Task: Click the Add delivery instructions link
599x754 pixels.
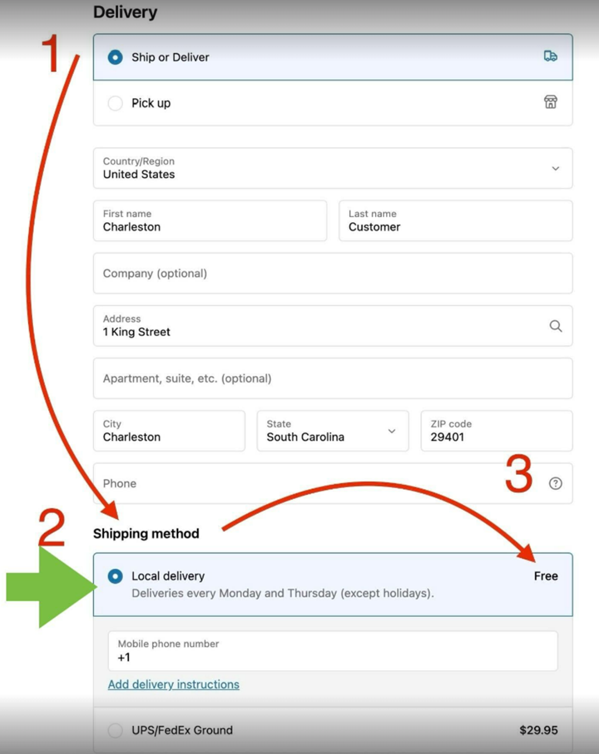Action: [x=174, y=684]
